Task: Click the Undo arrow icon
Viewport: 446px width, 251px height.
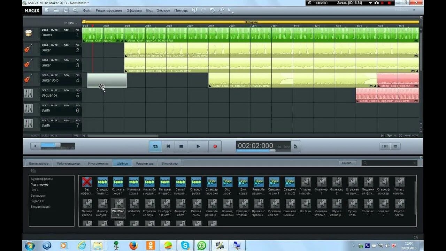Action: pos(212,10)
